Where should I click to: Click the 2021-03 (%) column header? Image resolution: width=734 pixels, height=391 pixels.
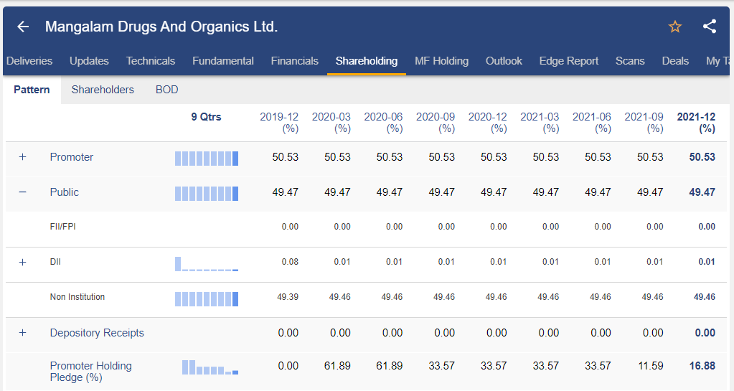click(540, 123)
